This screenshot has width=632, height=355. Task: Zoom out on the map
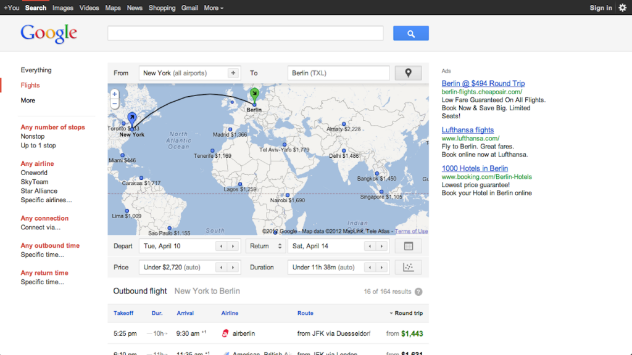pyautogui.click(x=115, y=104)
